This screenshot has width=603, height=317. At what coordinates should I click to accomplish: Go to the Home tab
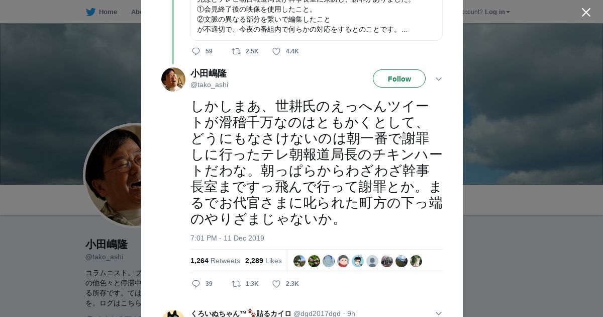click(x=108, y=12)
